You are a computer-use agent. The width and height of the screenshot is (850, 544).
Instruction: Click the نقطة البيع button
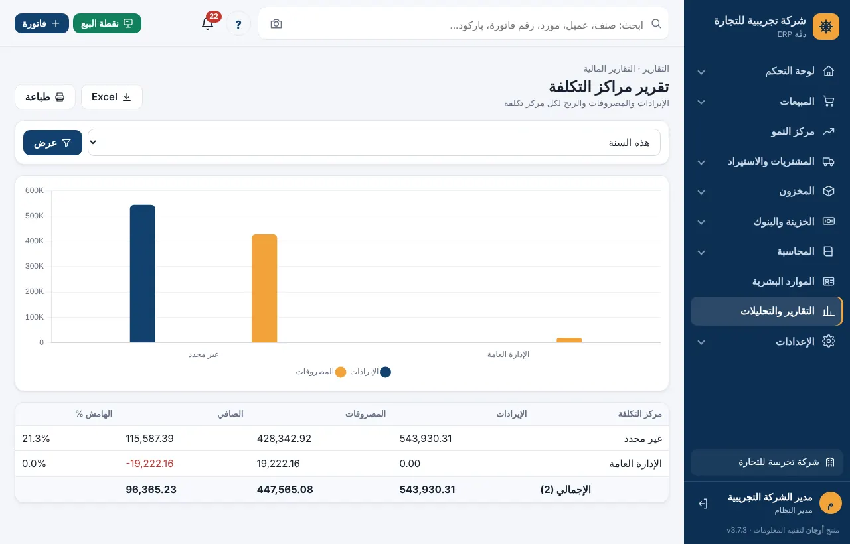tap(107, 23)
